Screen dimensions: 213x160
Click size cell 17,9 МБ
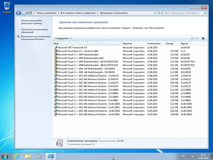click(x=174, y=51)
